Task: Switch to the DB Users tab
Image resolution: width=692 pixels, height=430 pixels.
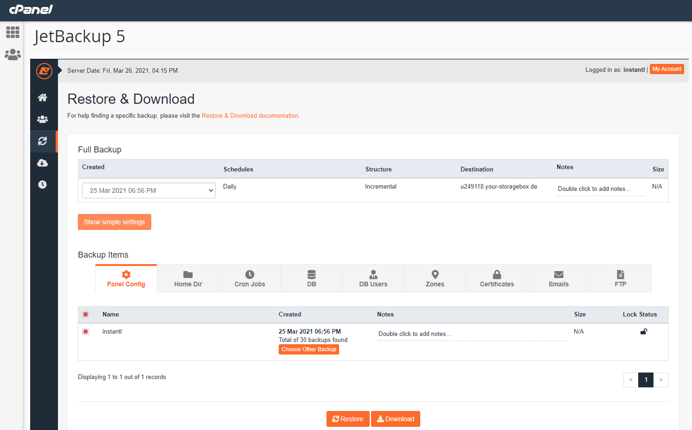Action: coord(373,278)
